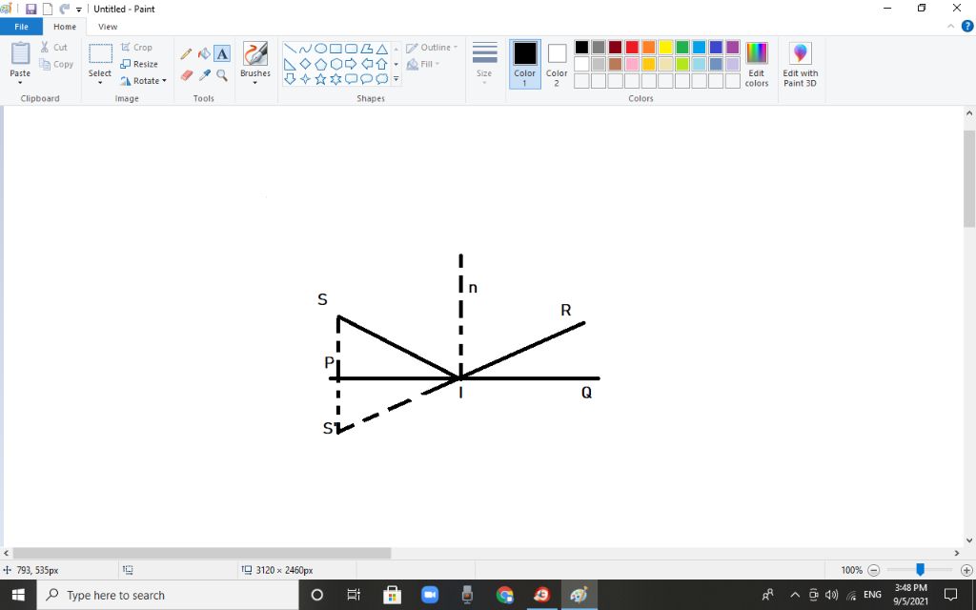Click the Windows Start button
The height and width of the screenshot is (610, 976).
click(x=18, y=595)
